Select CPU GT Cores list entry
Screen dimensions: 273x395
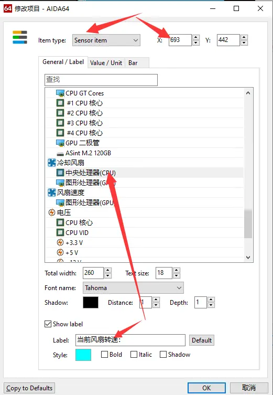tap(145, 93)
